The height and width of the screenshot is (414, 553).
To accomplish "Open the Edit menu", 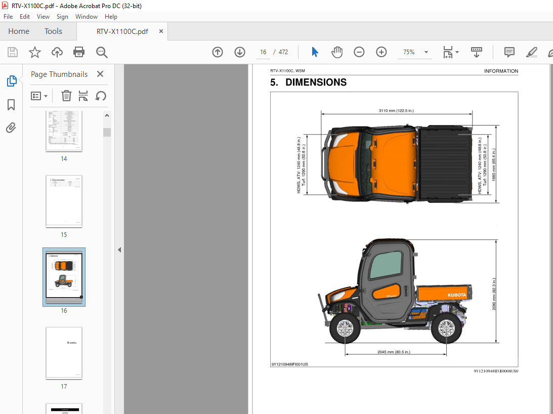I will tap(25, 17).
